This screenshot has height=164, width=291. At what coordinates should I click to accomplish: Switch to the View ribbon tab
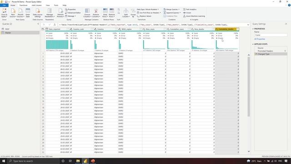pyautogui.click(x=48, y=5)
